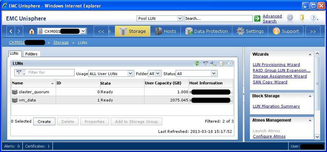Sort by the State column header
The image size is (327, 152).
pos(122,83)
